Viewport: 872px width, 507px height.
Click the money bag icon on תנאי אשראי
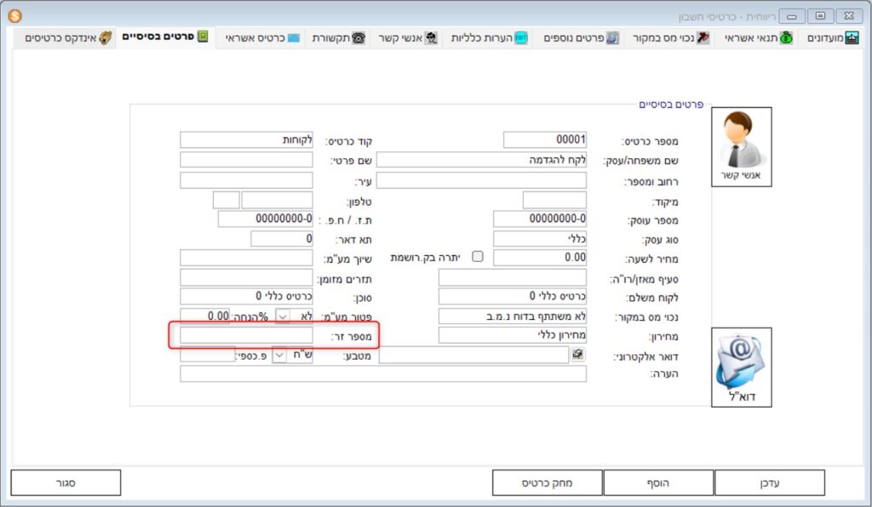coord(786,38)
